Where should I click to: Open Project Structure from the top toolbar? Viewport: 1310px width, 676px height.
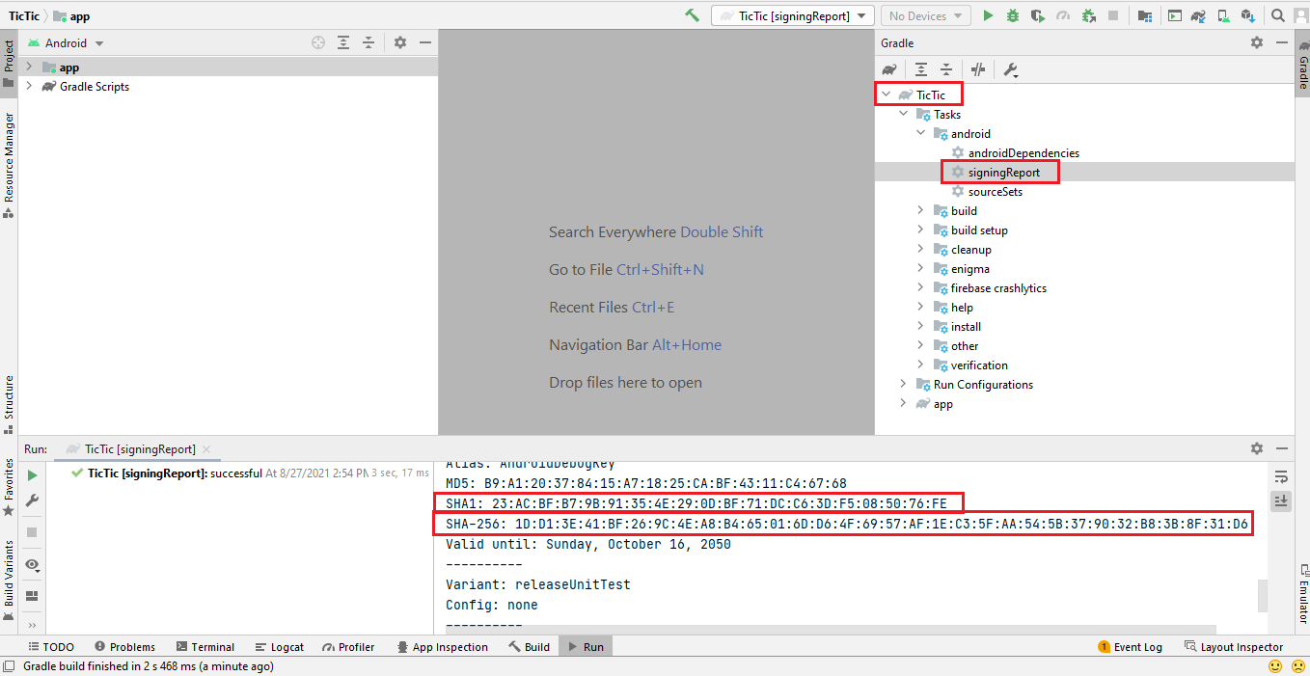click(1144, 15)
